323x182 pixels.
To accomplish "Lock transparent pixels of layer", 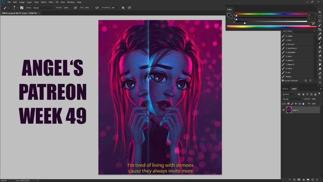I will 288,104.
